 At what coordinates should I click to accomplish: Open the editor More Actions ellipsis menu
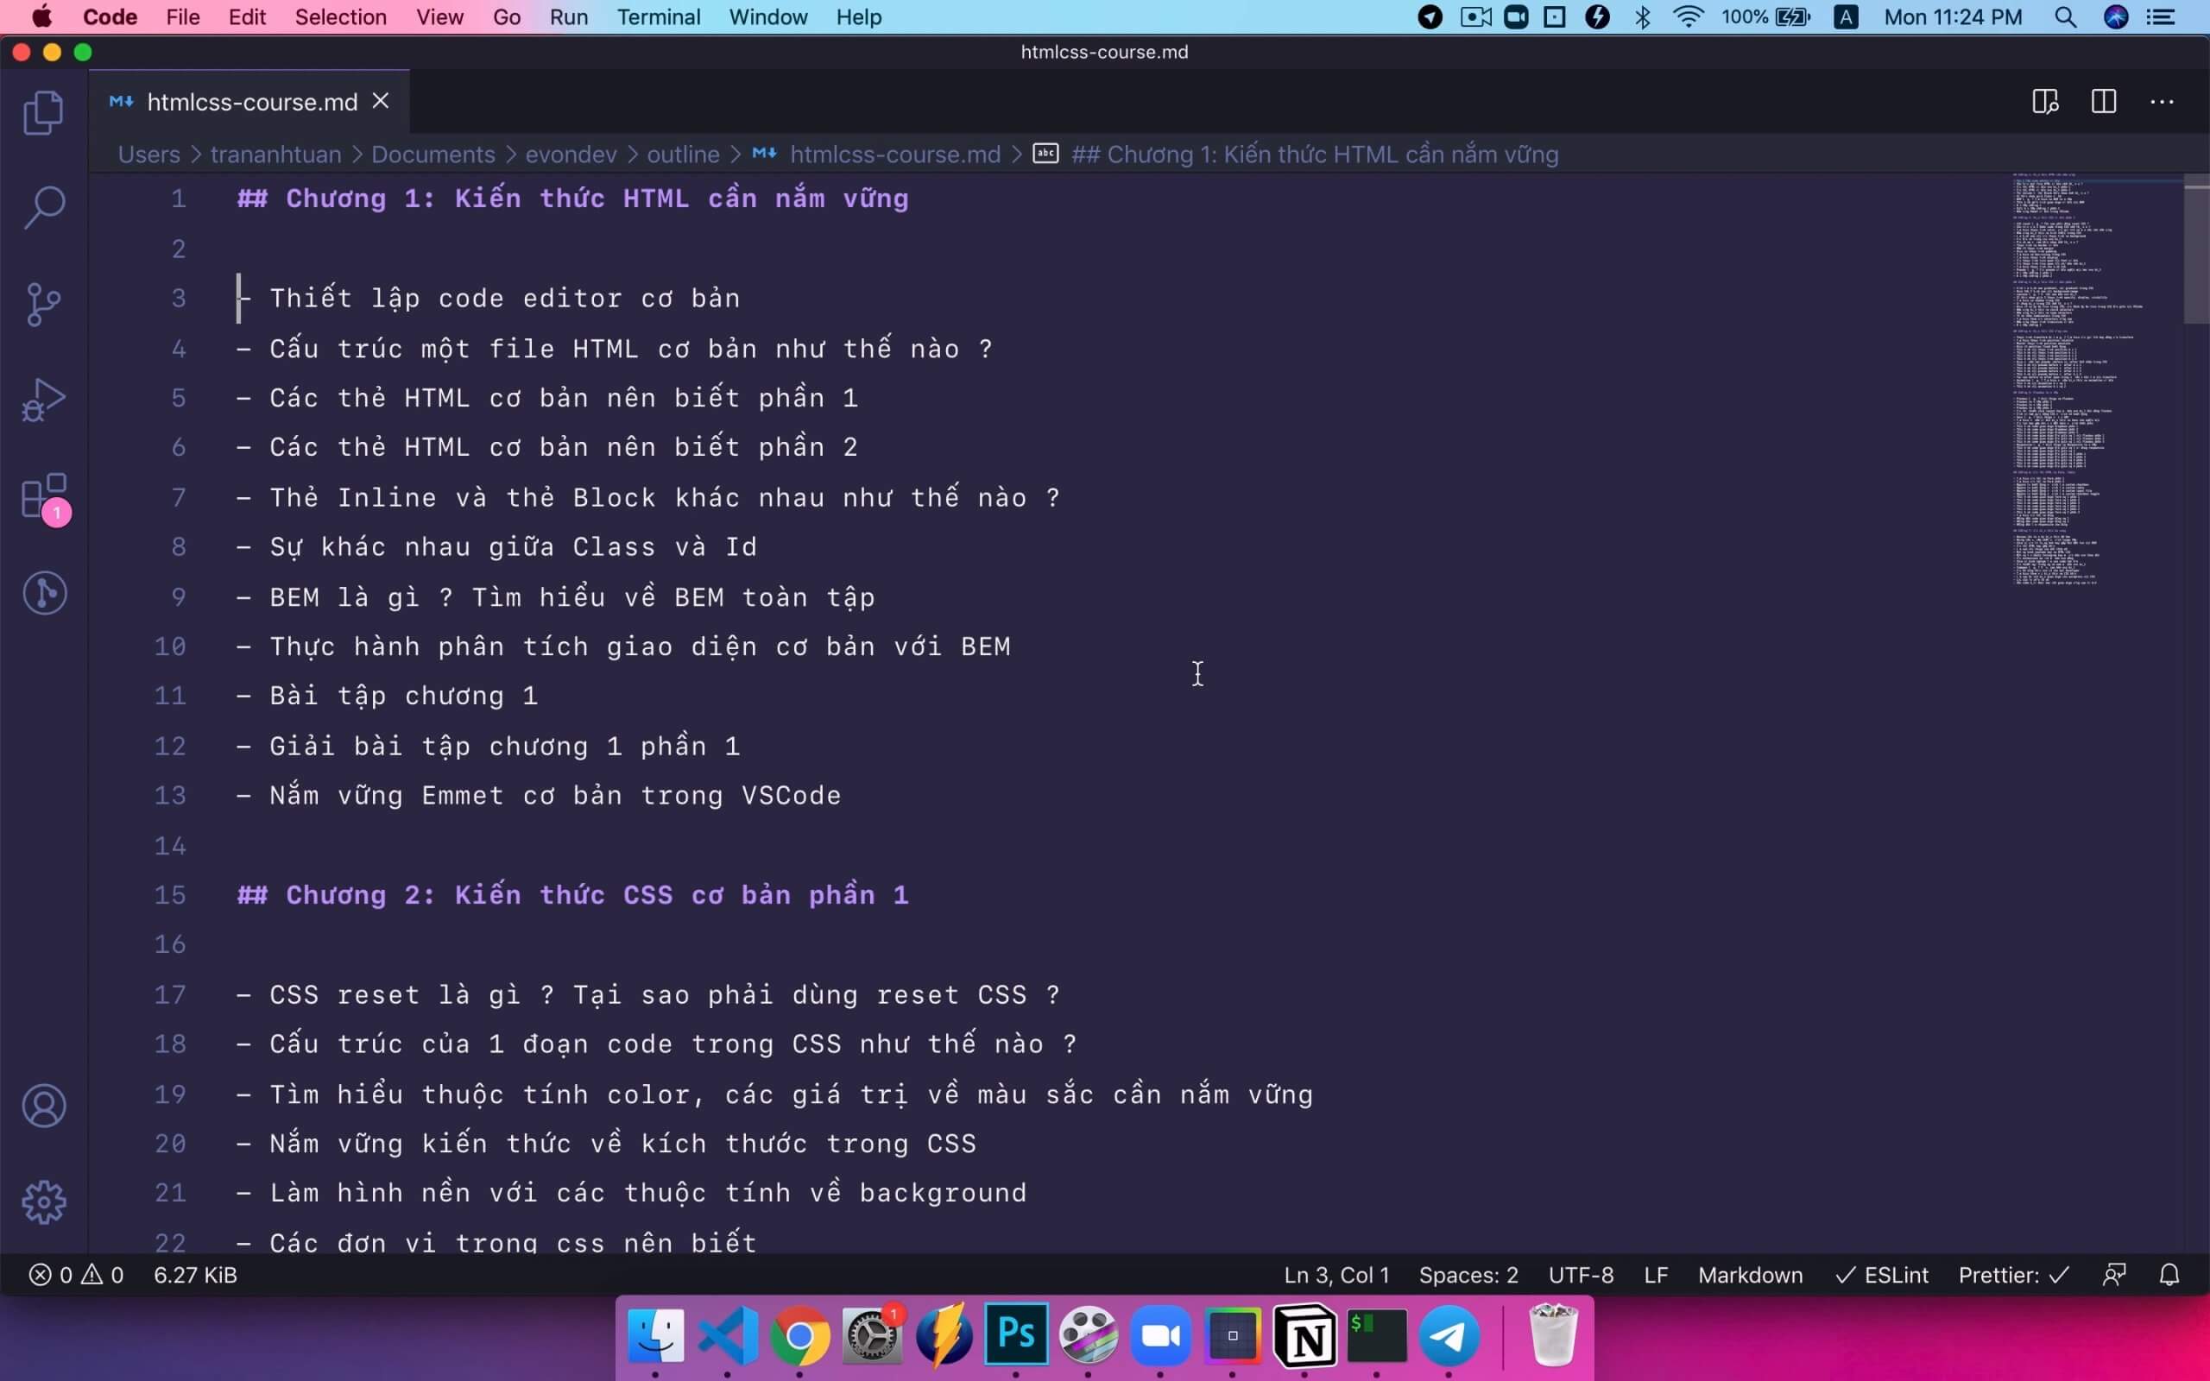click(x=2162, y=101)
